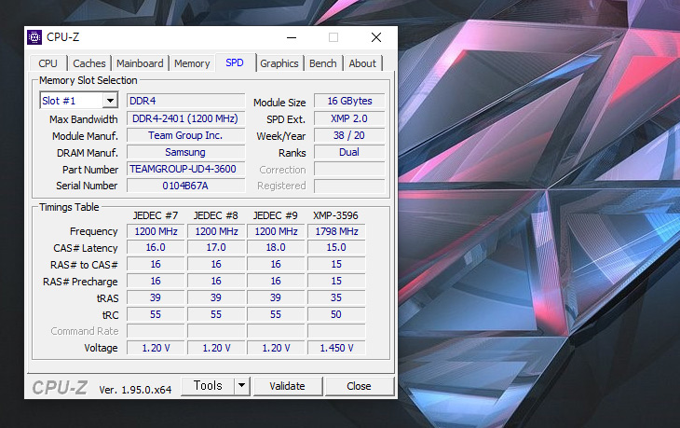Viewport: 680px width, 428px height.
Task: Click the CPU-Z app icon in title bar
Action: coord(34,37)
